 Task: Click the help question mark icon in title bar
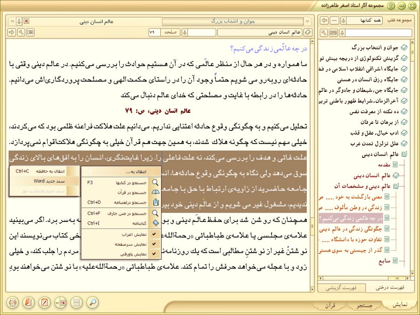point(392,5)
